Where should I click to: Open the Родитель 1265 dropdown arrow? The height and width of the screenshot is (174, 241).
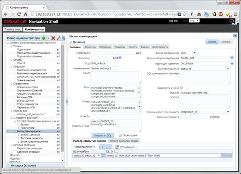[x=120, y=58]
